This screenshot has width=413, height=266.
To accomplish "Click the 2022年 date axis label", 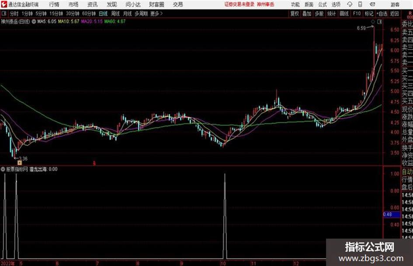I will pos(7,263).
